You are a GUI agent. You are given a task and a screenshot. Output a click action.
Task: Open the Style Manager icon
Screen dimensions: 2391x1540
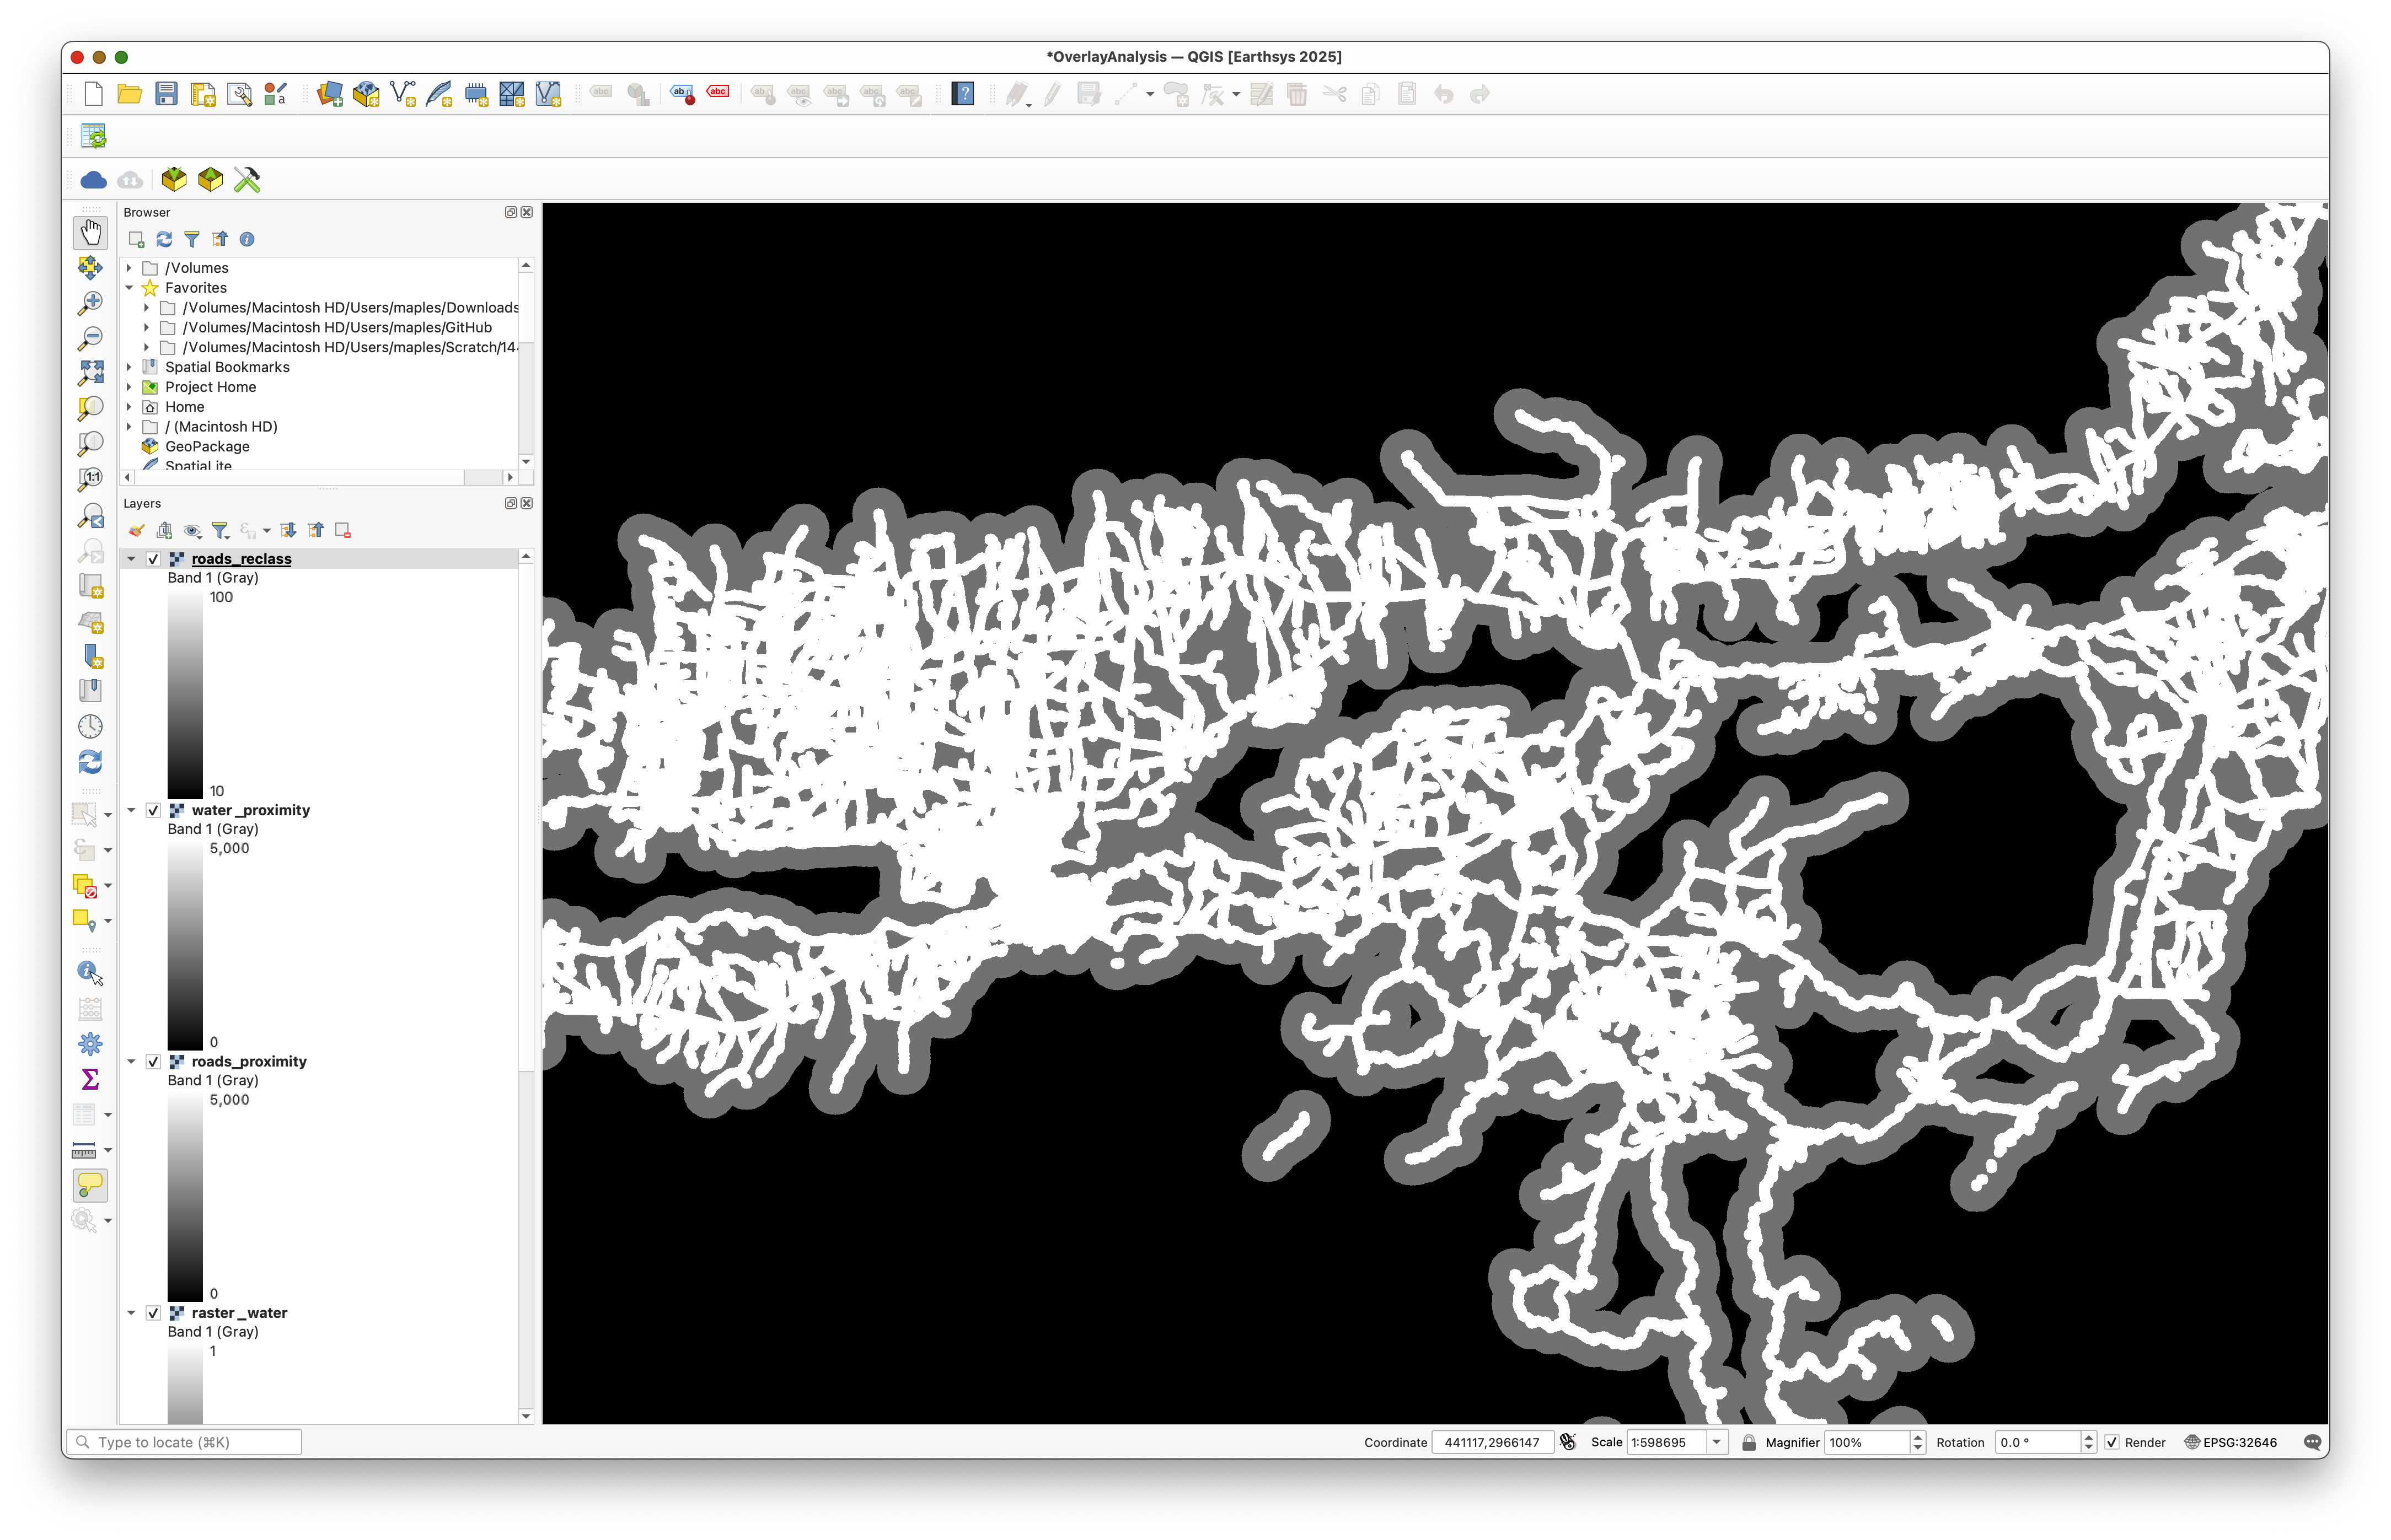[x=275, y=94]
